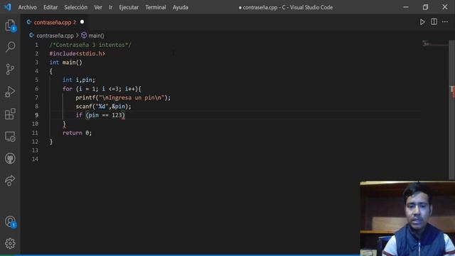Open the Selección menu

76,7
